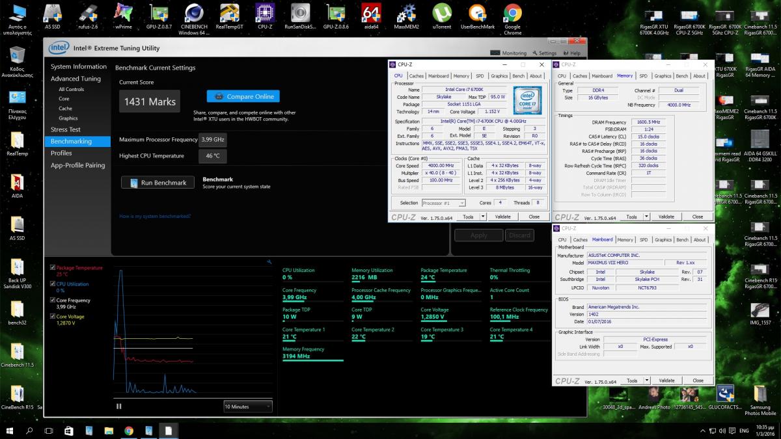Select System Information in XTU sidebar

pos(79,67)
